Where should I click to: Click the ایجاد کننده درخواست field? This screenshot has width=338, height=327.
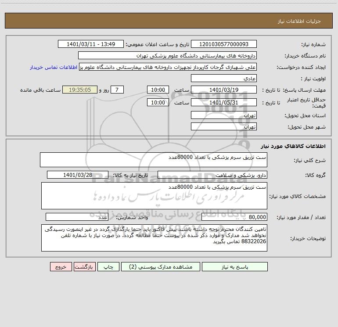coord(168,67)
